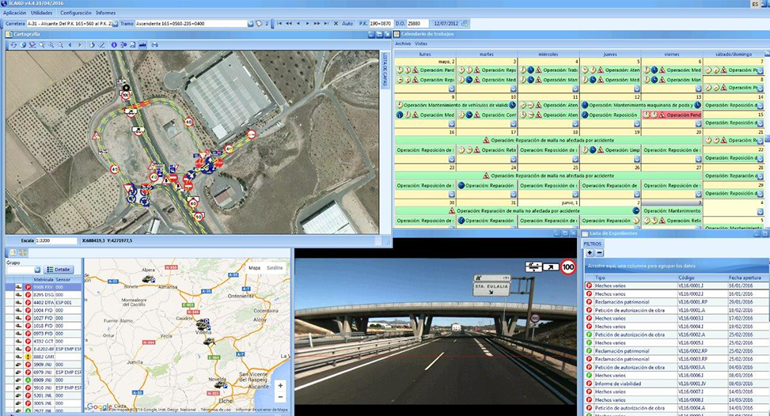Click the plus icon under FILTROS

[589, 252]
